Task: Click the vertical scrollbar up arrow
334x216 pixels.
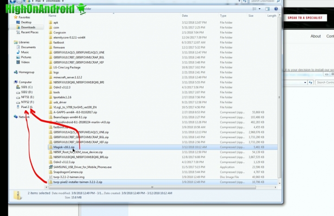Action: 279,15
